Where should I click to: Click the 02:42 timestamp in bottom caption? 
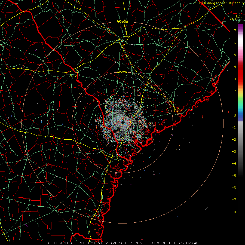[x=194, y=243]
